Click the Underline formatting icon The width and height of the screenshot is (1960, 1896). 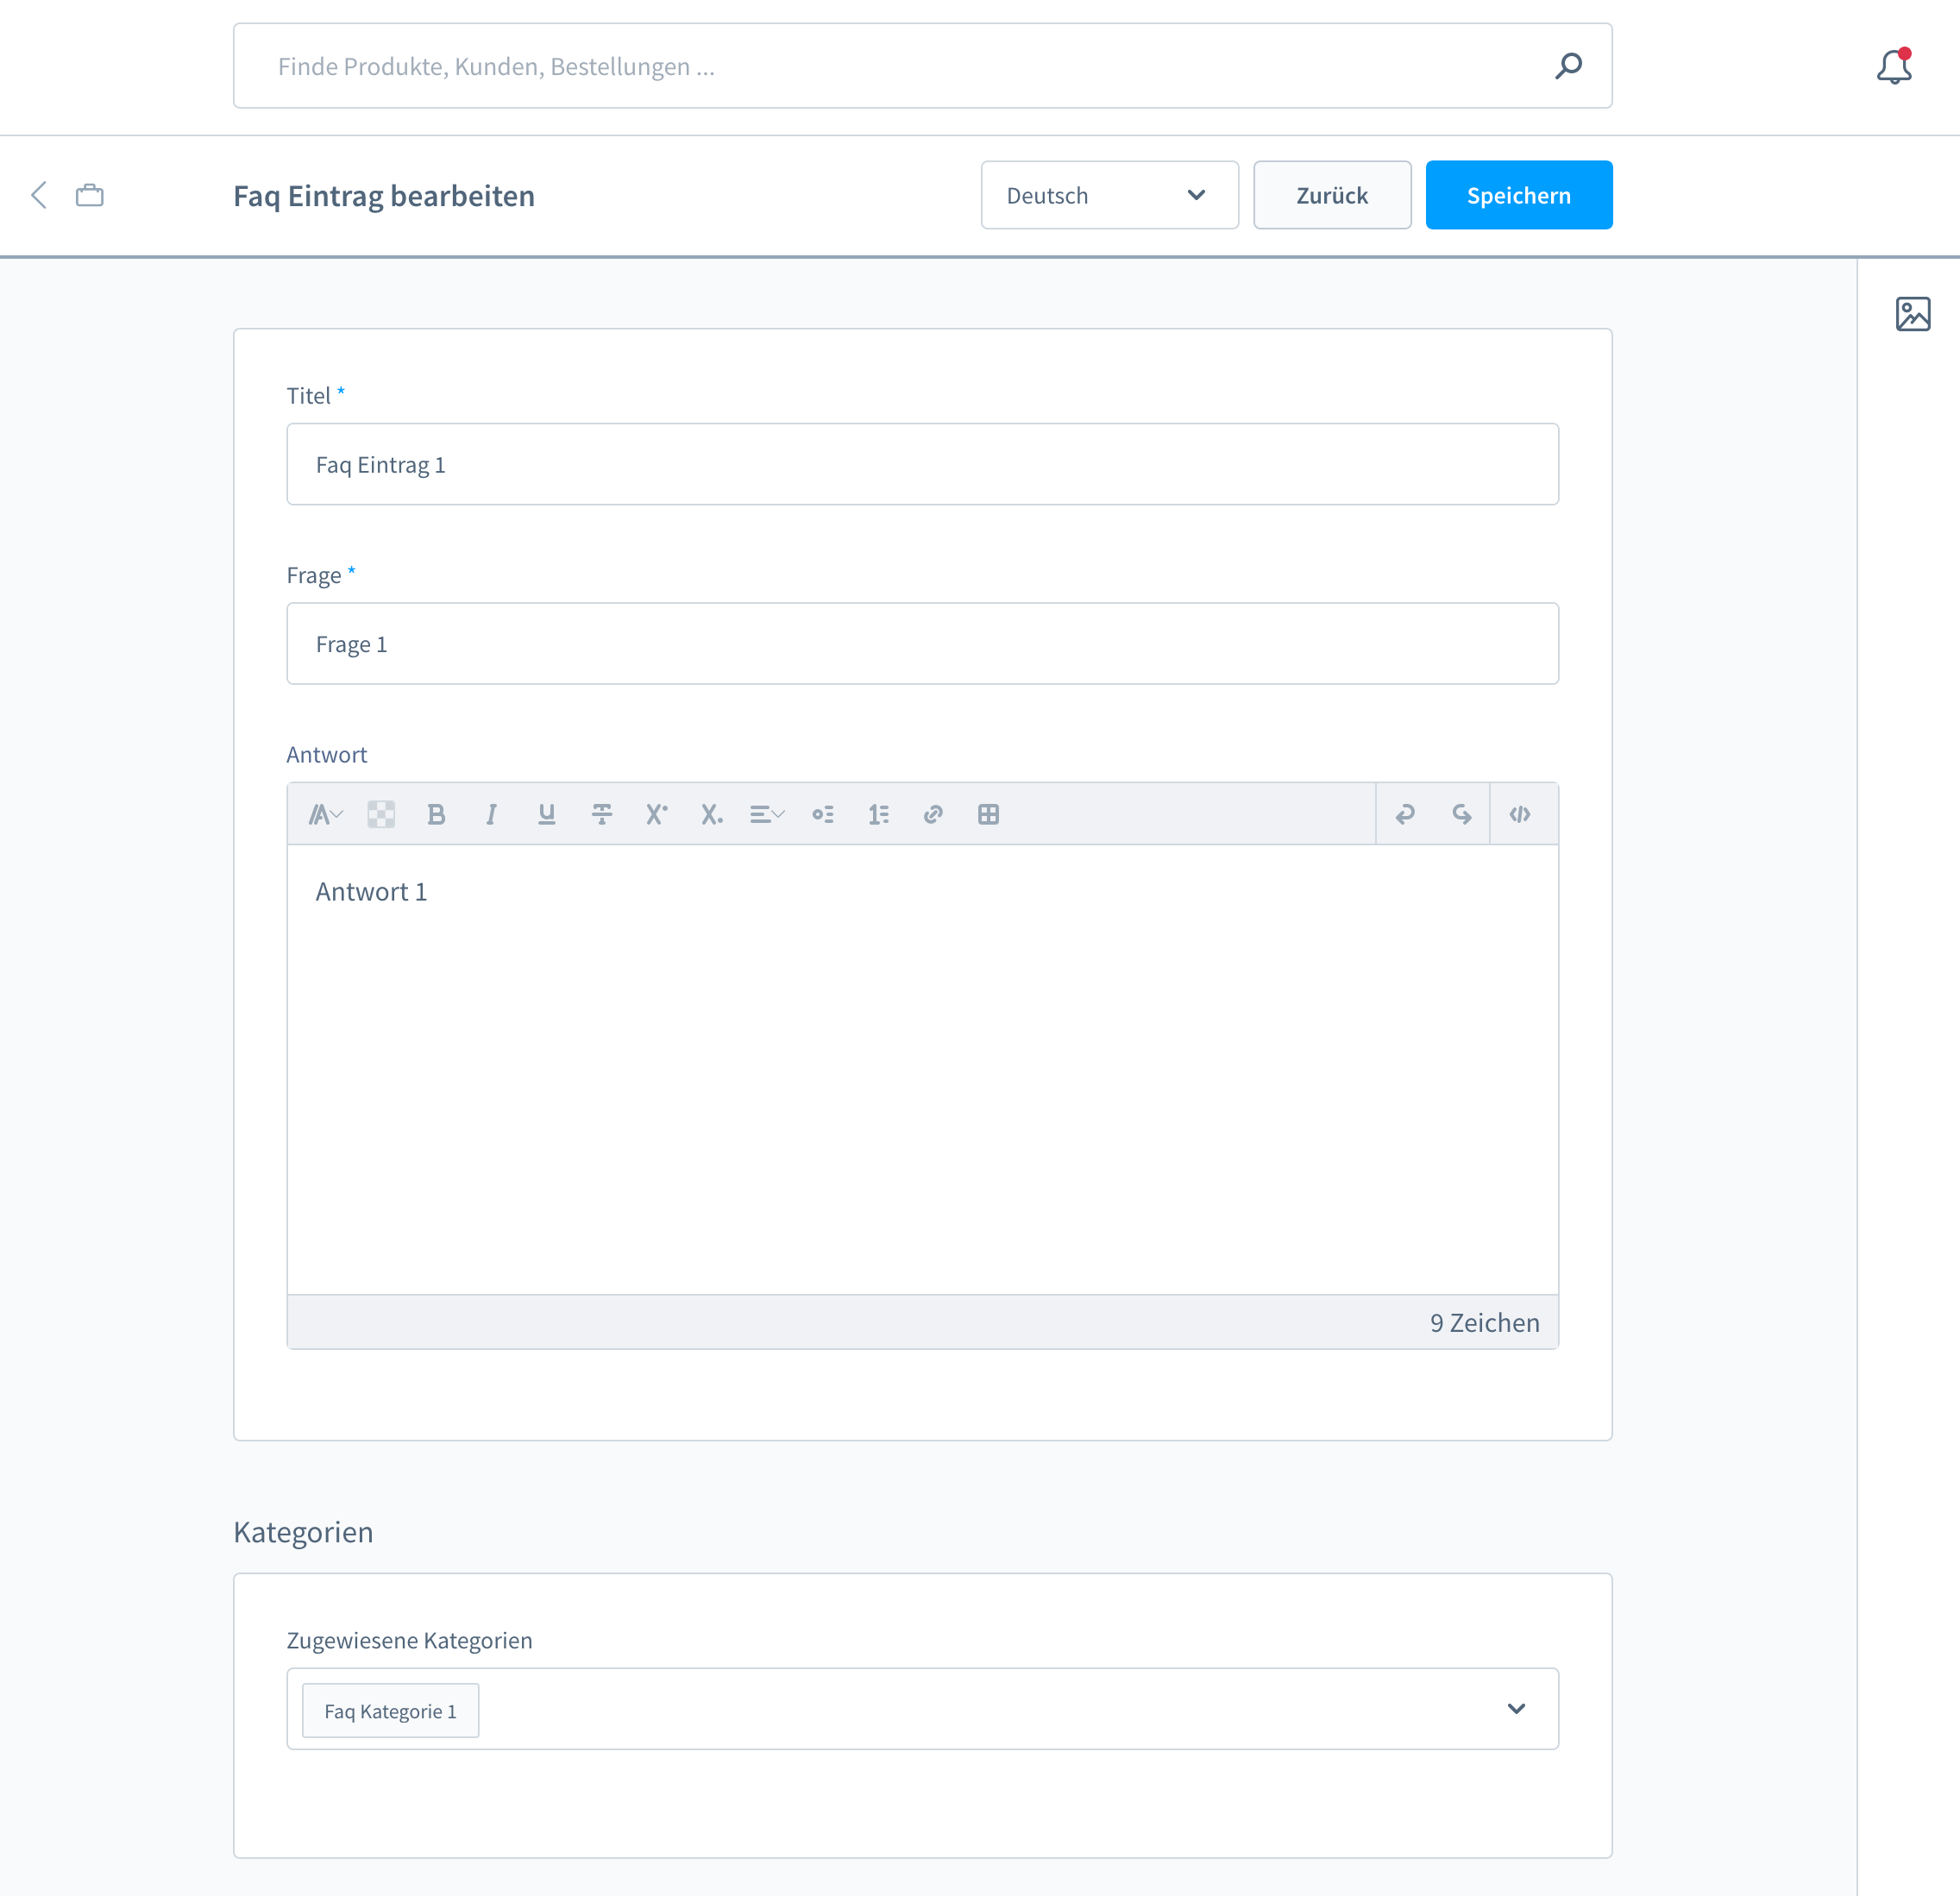click(x=548, y=813)
